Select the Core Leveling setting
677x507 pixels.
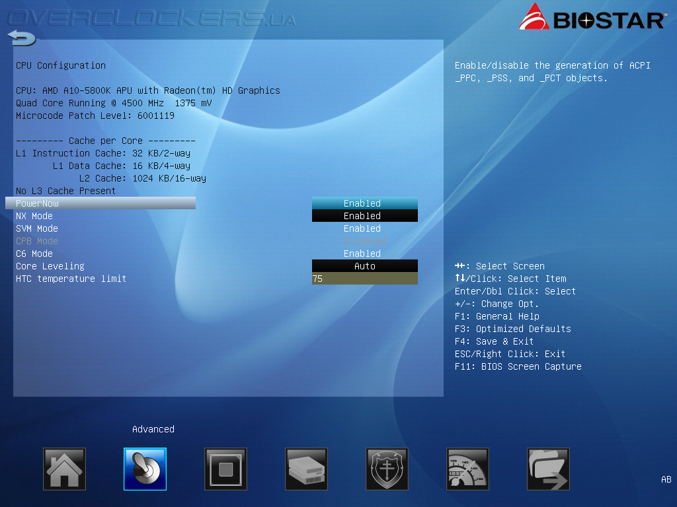click(50, 266)
